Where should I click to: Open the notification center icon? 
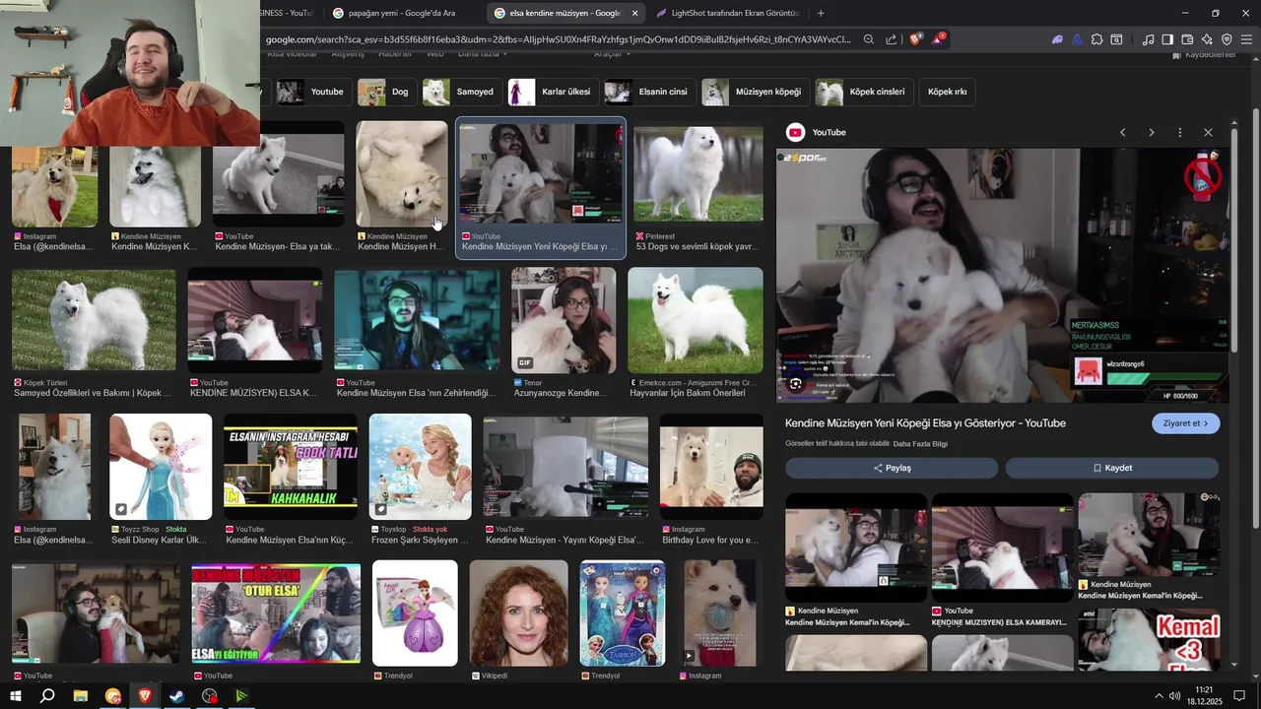[1240, 696]
